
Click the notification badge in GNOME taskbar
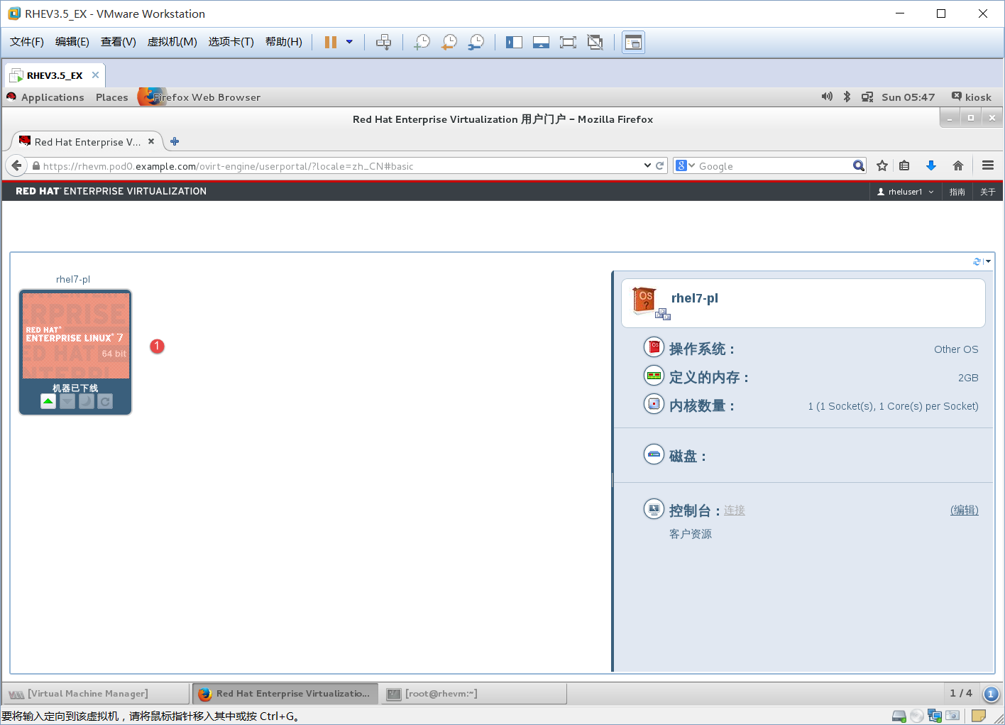pyautogui.click(x=992, y=694)
